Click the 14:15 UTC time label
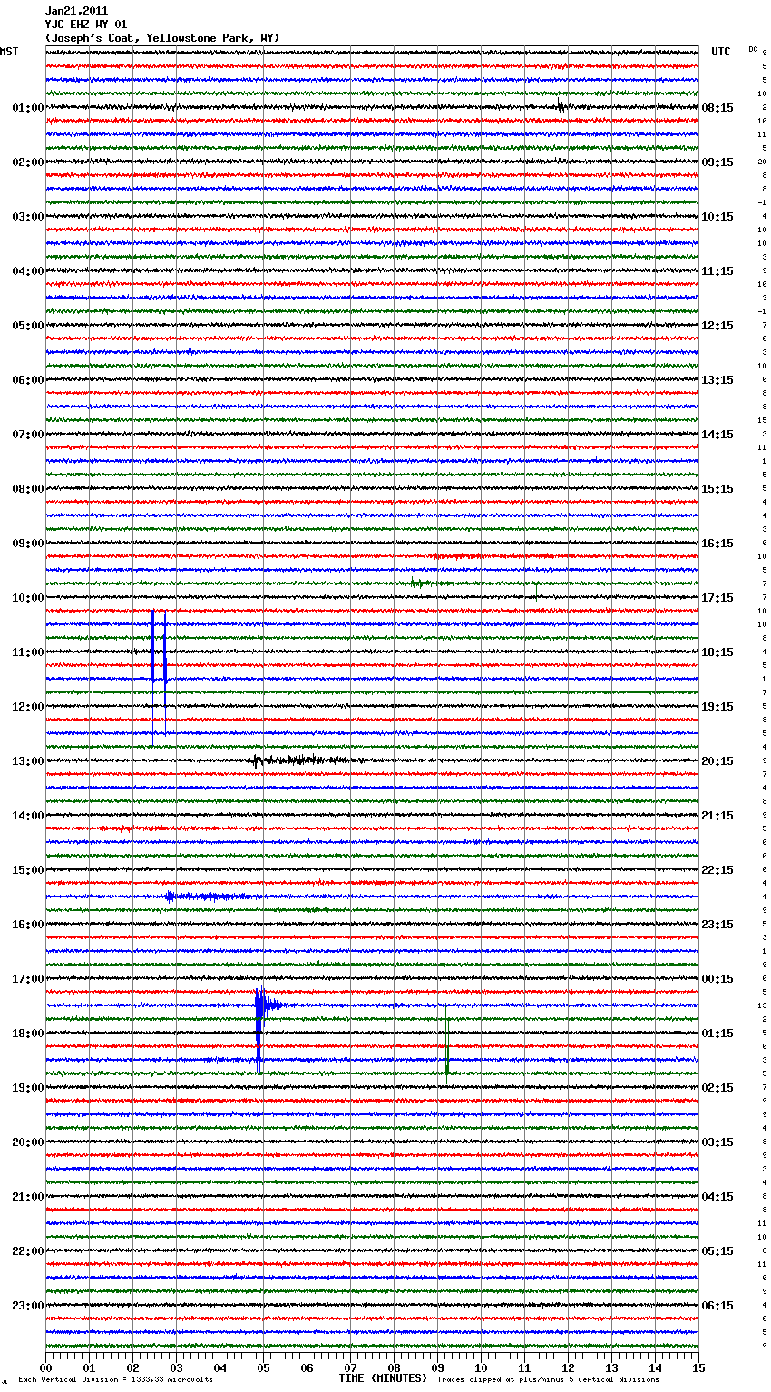The width and height of the screenshot is (771, 1392). [x=717, y=435]
